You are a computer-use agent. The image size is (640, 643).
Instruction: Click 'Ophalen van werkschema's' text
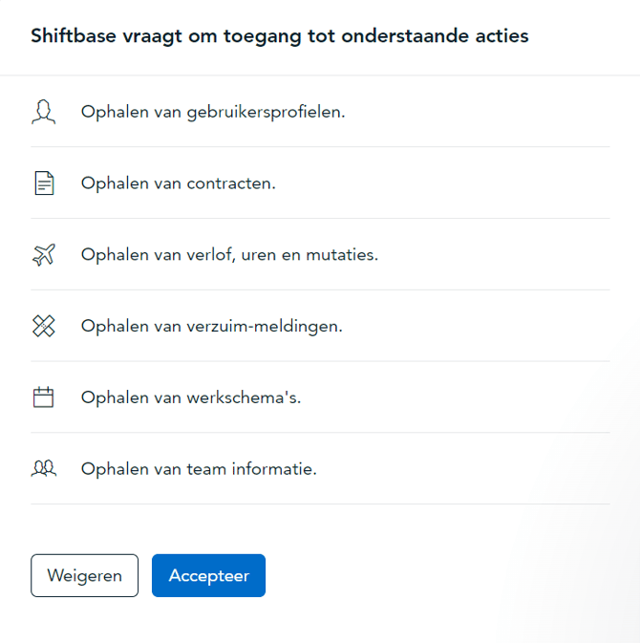click(x=191, y=397)
